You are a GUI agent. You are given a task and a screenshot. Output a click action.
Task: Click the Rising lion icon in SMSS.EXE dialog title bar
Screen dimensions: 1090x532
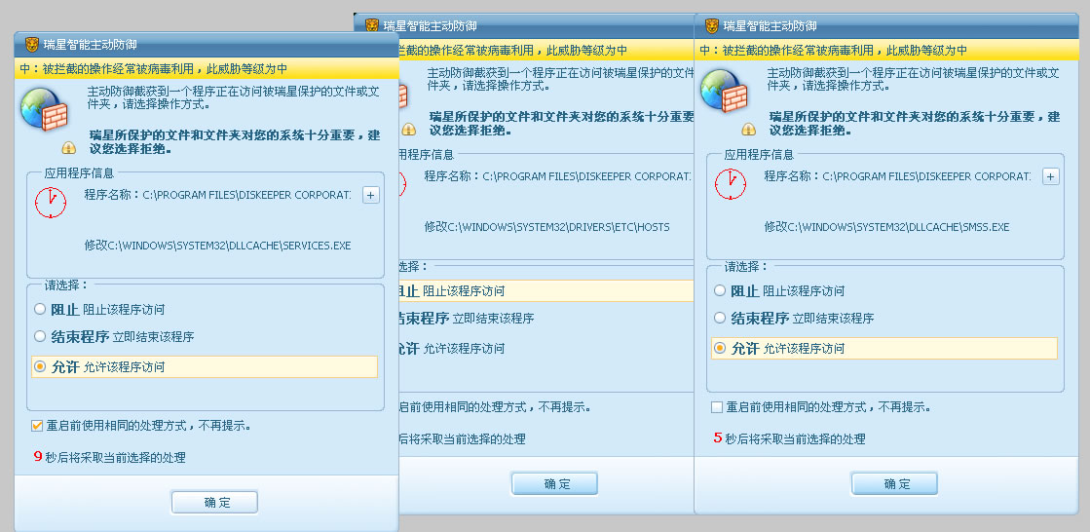pyautogui.click(x=712, y=25)
